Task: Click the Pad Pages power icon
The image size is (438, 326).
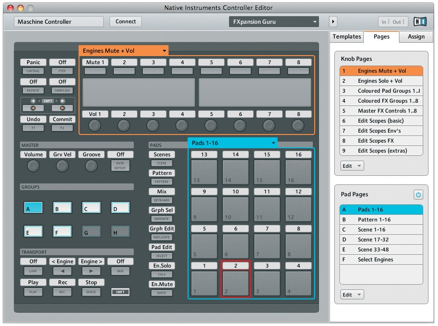Action: [x=418, y=195]
